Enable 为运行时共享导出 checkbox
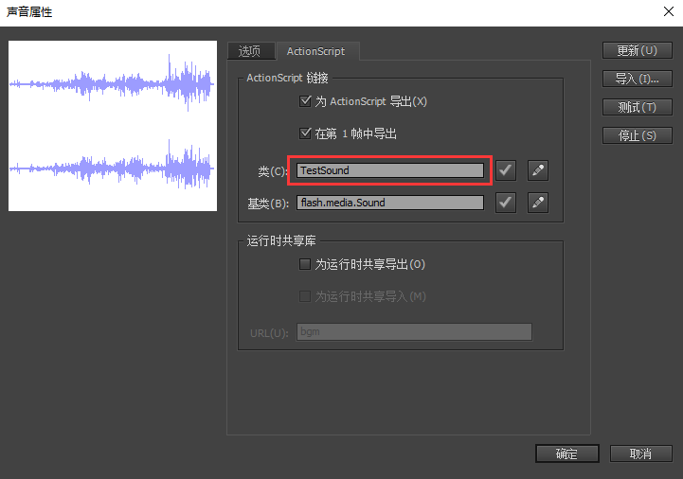Image resolution: width=683 pixels, height=479 pixels. point(305,264)
